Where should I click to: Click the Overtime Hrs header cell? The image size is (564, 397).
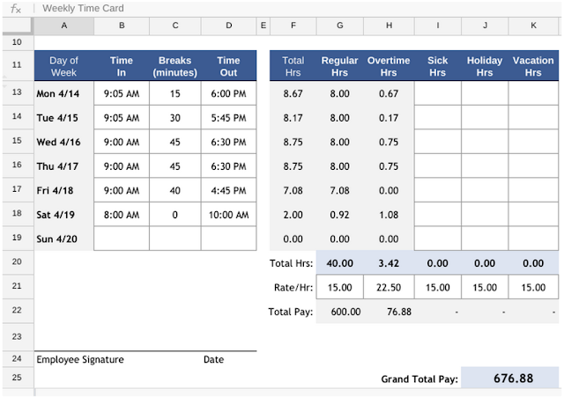click(x=389, y=66)
